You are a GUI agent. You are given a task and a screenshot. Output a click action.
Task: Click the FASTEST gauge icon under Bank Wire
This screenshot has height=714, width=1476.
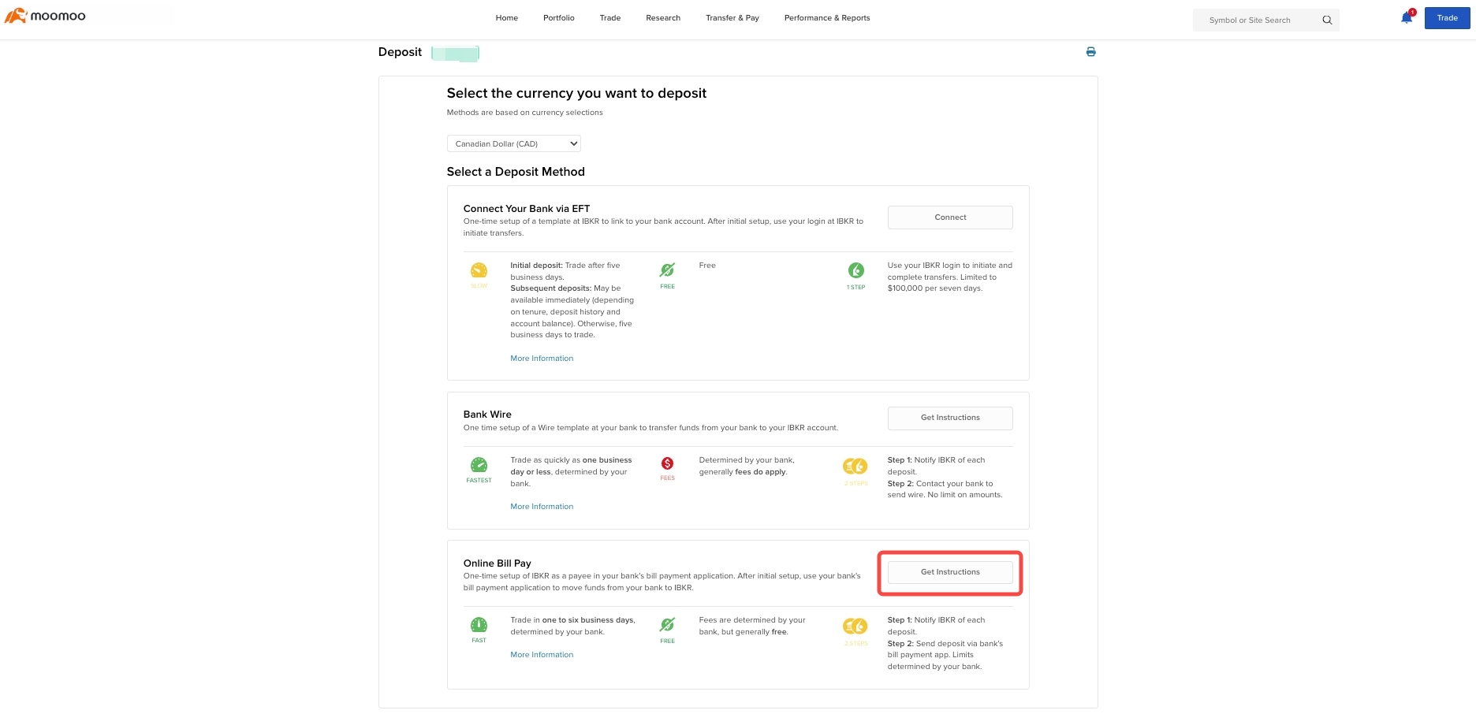(x=479, y=465)
